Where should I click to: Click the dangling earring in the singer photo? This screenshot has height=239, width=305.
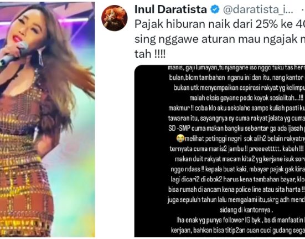tap(41, 55)
